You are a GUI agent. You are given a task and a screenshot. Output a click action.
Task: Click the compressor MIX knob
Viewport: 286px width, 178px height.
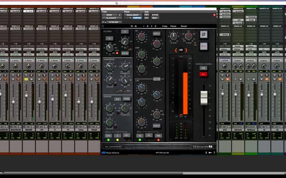[125, 80]
